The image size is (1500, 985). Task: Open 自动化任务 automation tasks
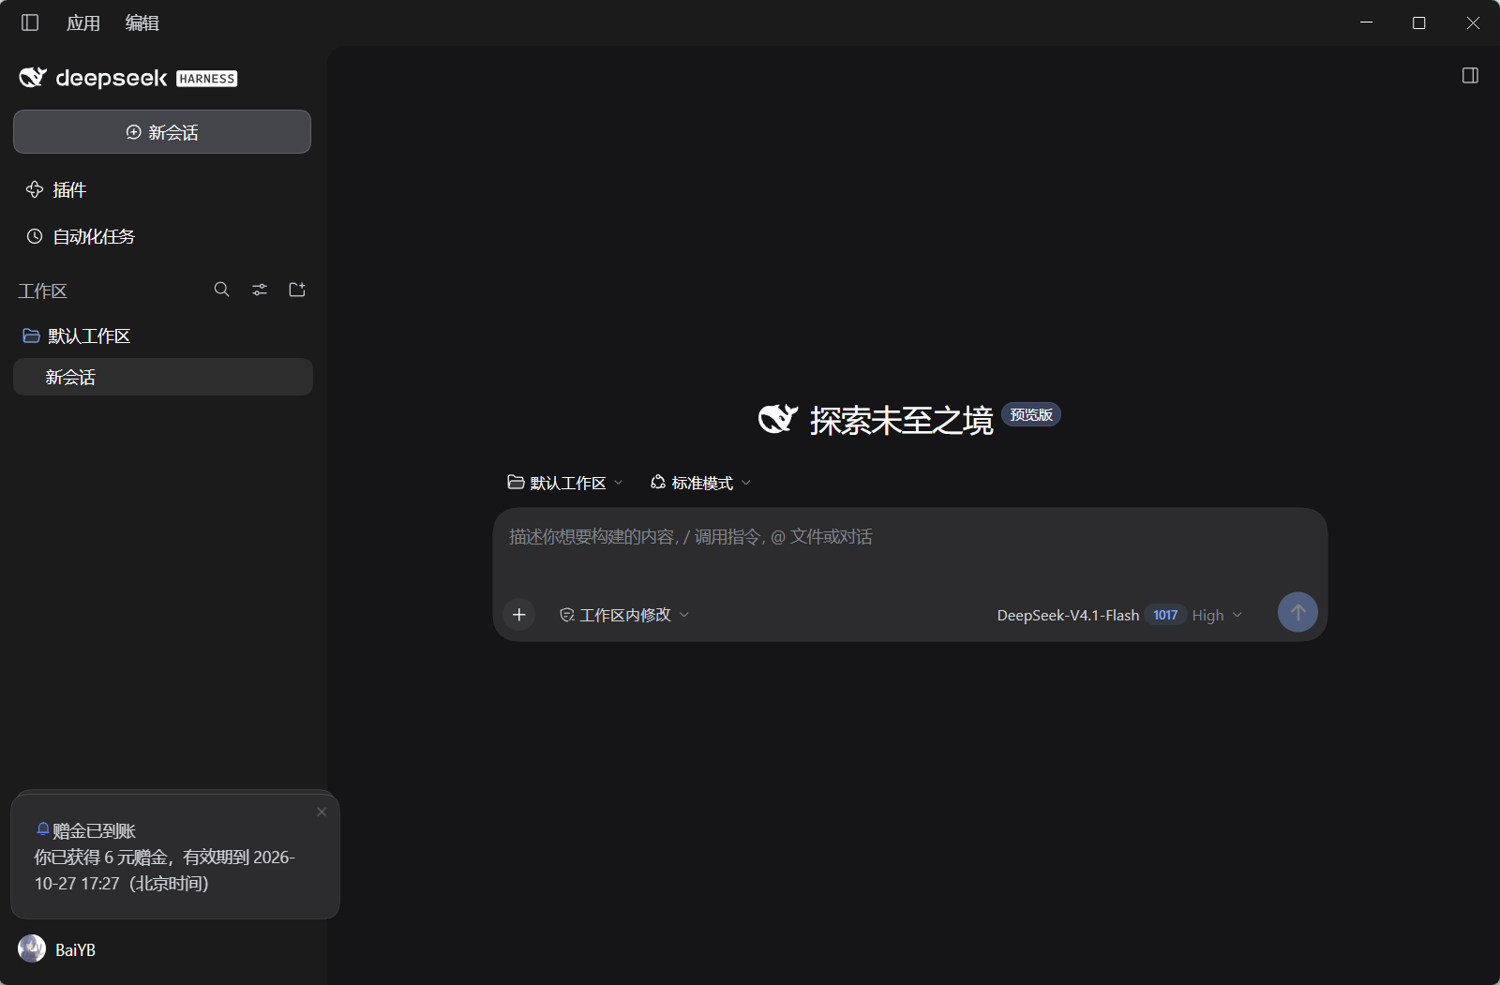(x=81, y=236)
